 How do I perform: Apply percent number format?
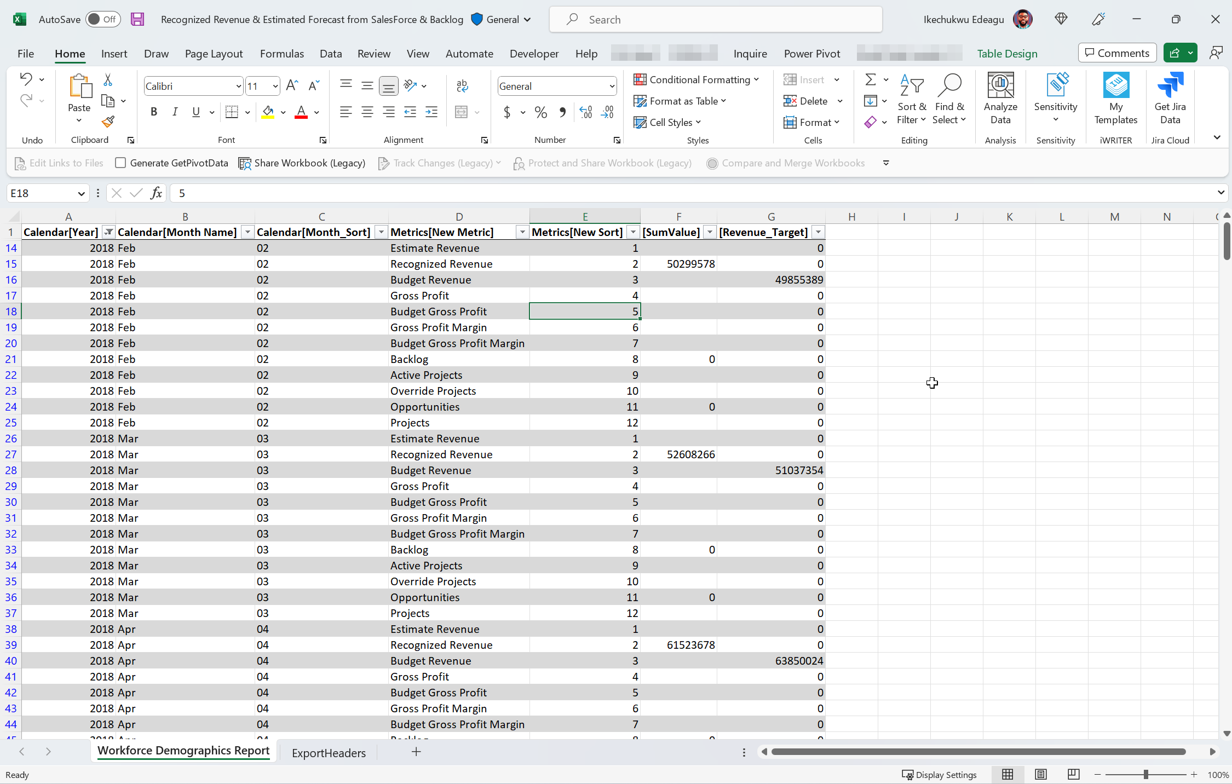tap(540, 112)
